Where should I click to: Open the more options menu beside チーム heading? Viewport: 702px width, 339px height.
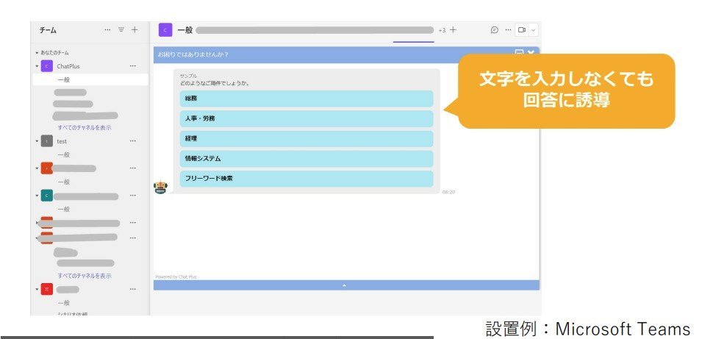tap(107, 30)
